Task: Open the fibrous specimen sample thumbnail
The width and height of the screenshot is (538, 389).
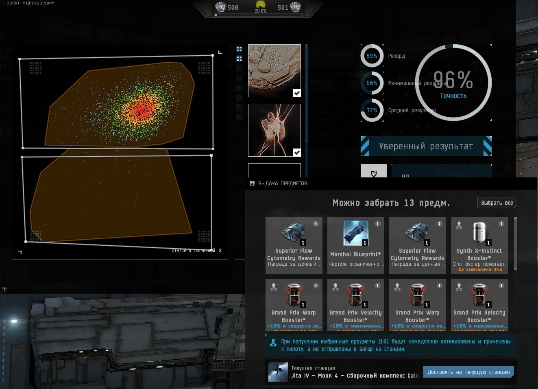Action: click(x=274, y=130)
